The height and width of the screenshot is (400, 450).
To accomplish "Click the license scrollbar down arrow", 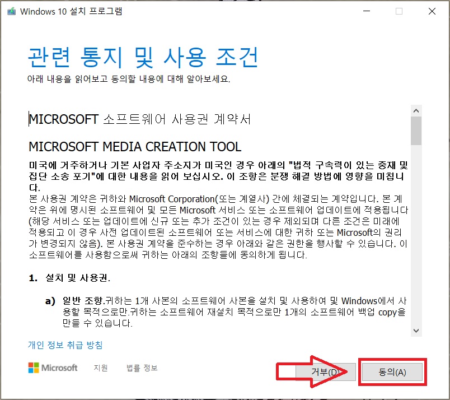I will coord(416,331).
